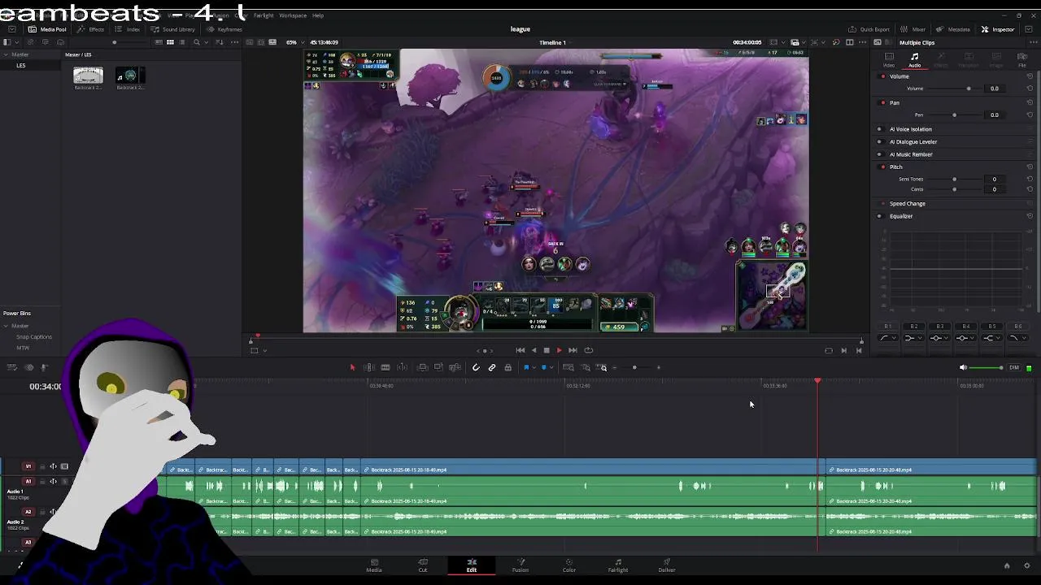This screenshot has height=585, width=1041.
Task: Click the media pool sort icon
Action: (x=220, y=42)
